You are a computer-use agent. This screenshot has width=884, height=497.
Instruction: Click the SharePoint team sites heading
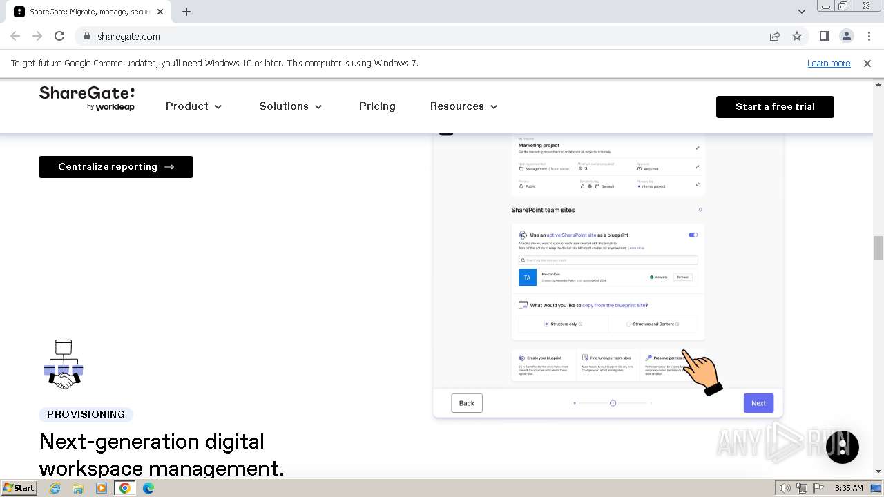(543, 210)
